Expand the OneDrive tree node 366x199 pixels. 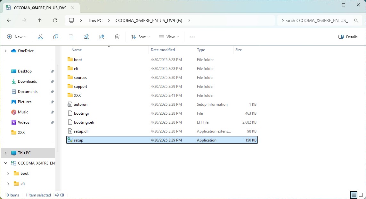[5, 51]
